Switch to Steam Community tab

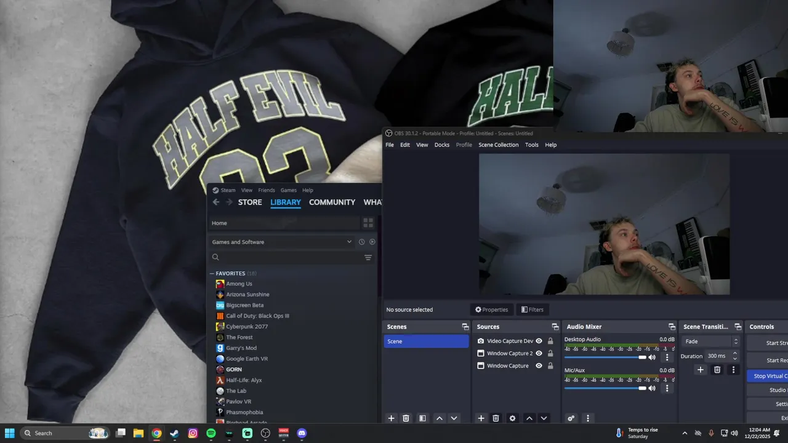click(x=332, y=202)
